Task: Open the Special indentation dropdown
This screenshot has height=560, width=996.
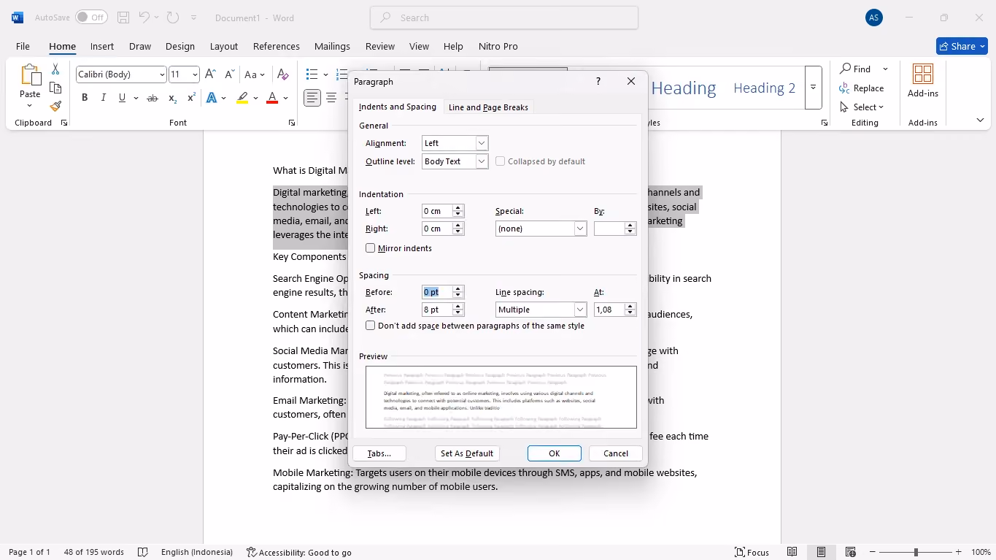Action: (580, 229)
